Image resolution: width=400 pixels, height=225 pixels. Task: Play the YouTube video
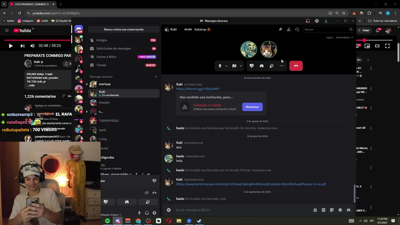[x=11, y=46]
